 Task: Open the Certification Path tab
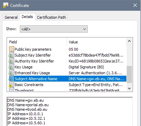[x=52, y=17]
